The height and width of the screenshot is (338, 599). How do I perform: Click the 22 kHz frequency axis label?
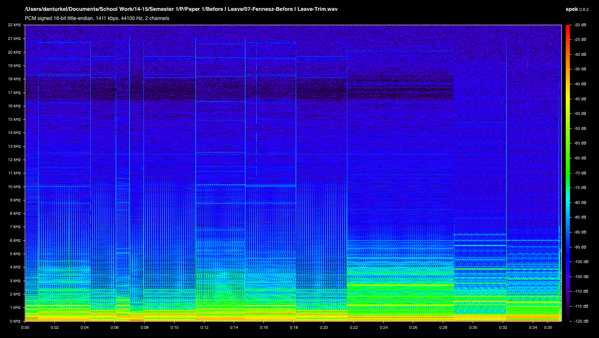(x=14, y=25)
